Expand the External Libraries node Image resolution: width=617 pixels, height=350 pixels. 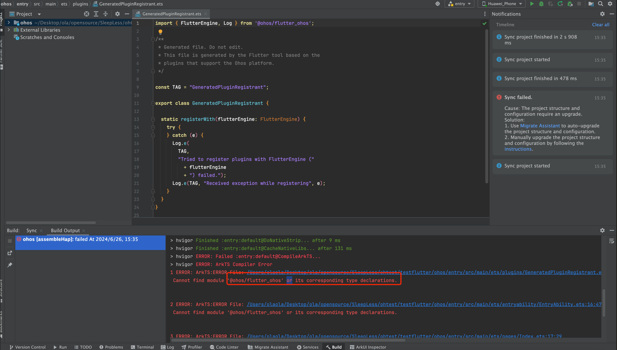point(9,30)
